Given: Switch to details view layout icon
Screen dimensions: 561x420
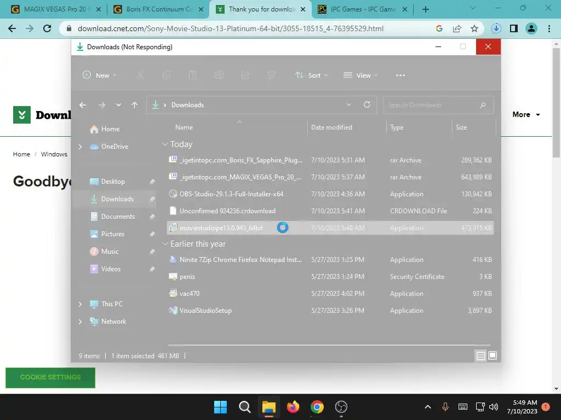Looking at the screenshot, I should click(481, 355).
